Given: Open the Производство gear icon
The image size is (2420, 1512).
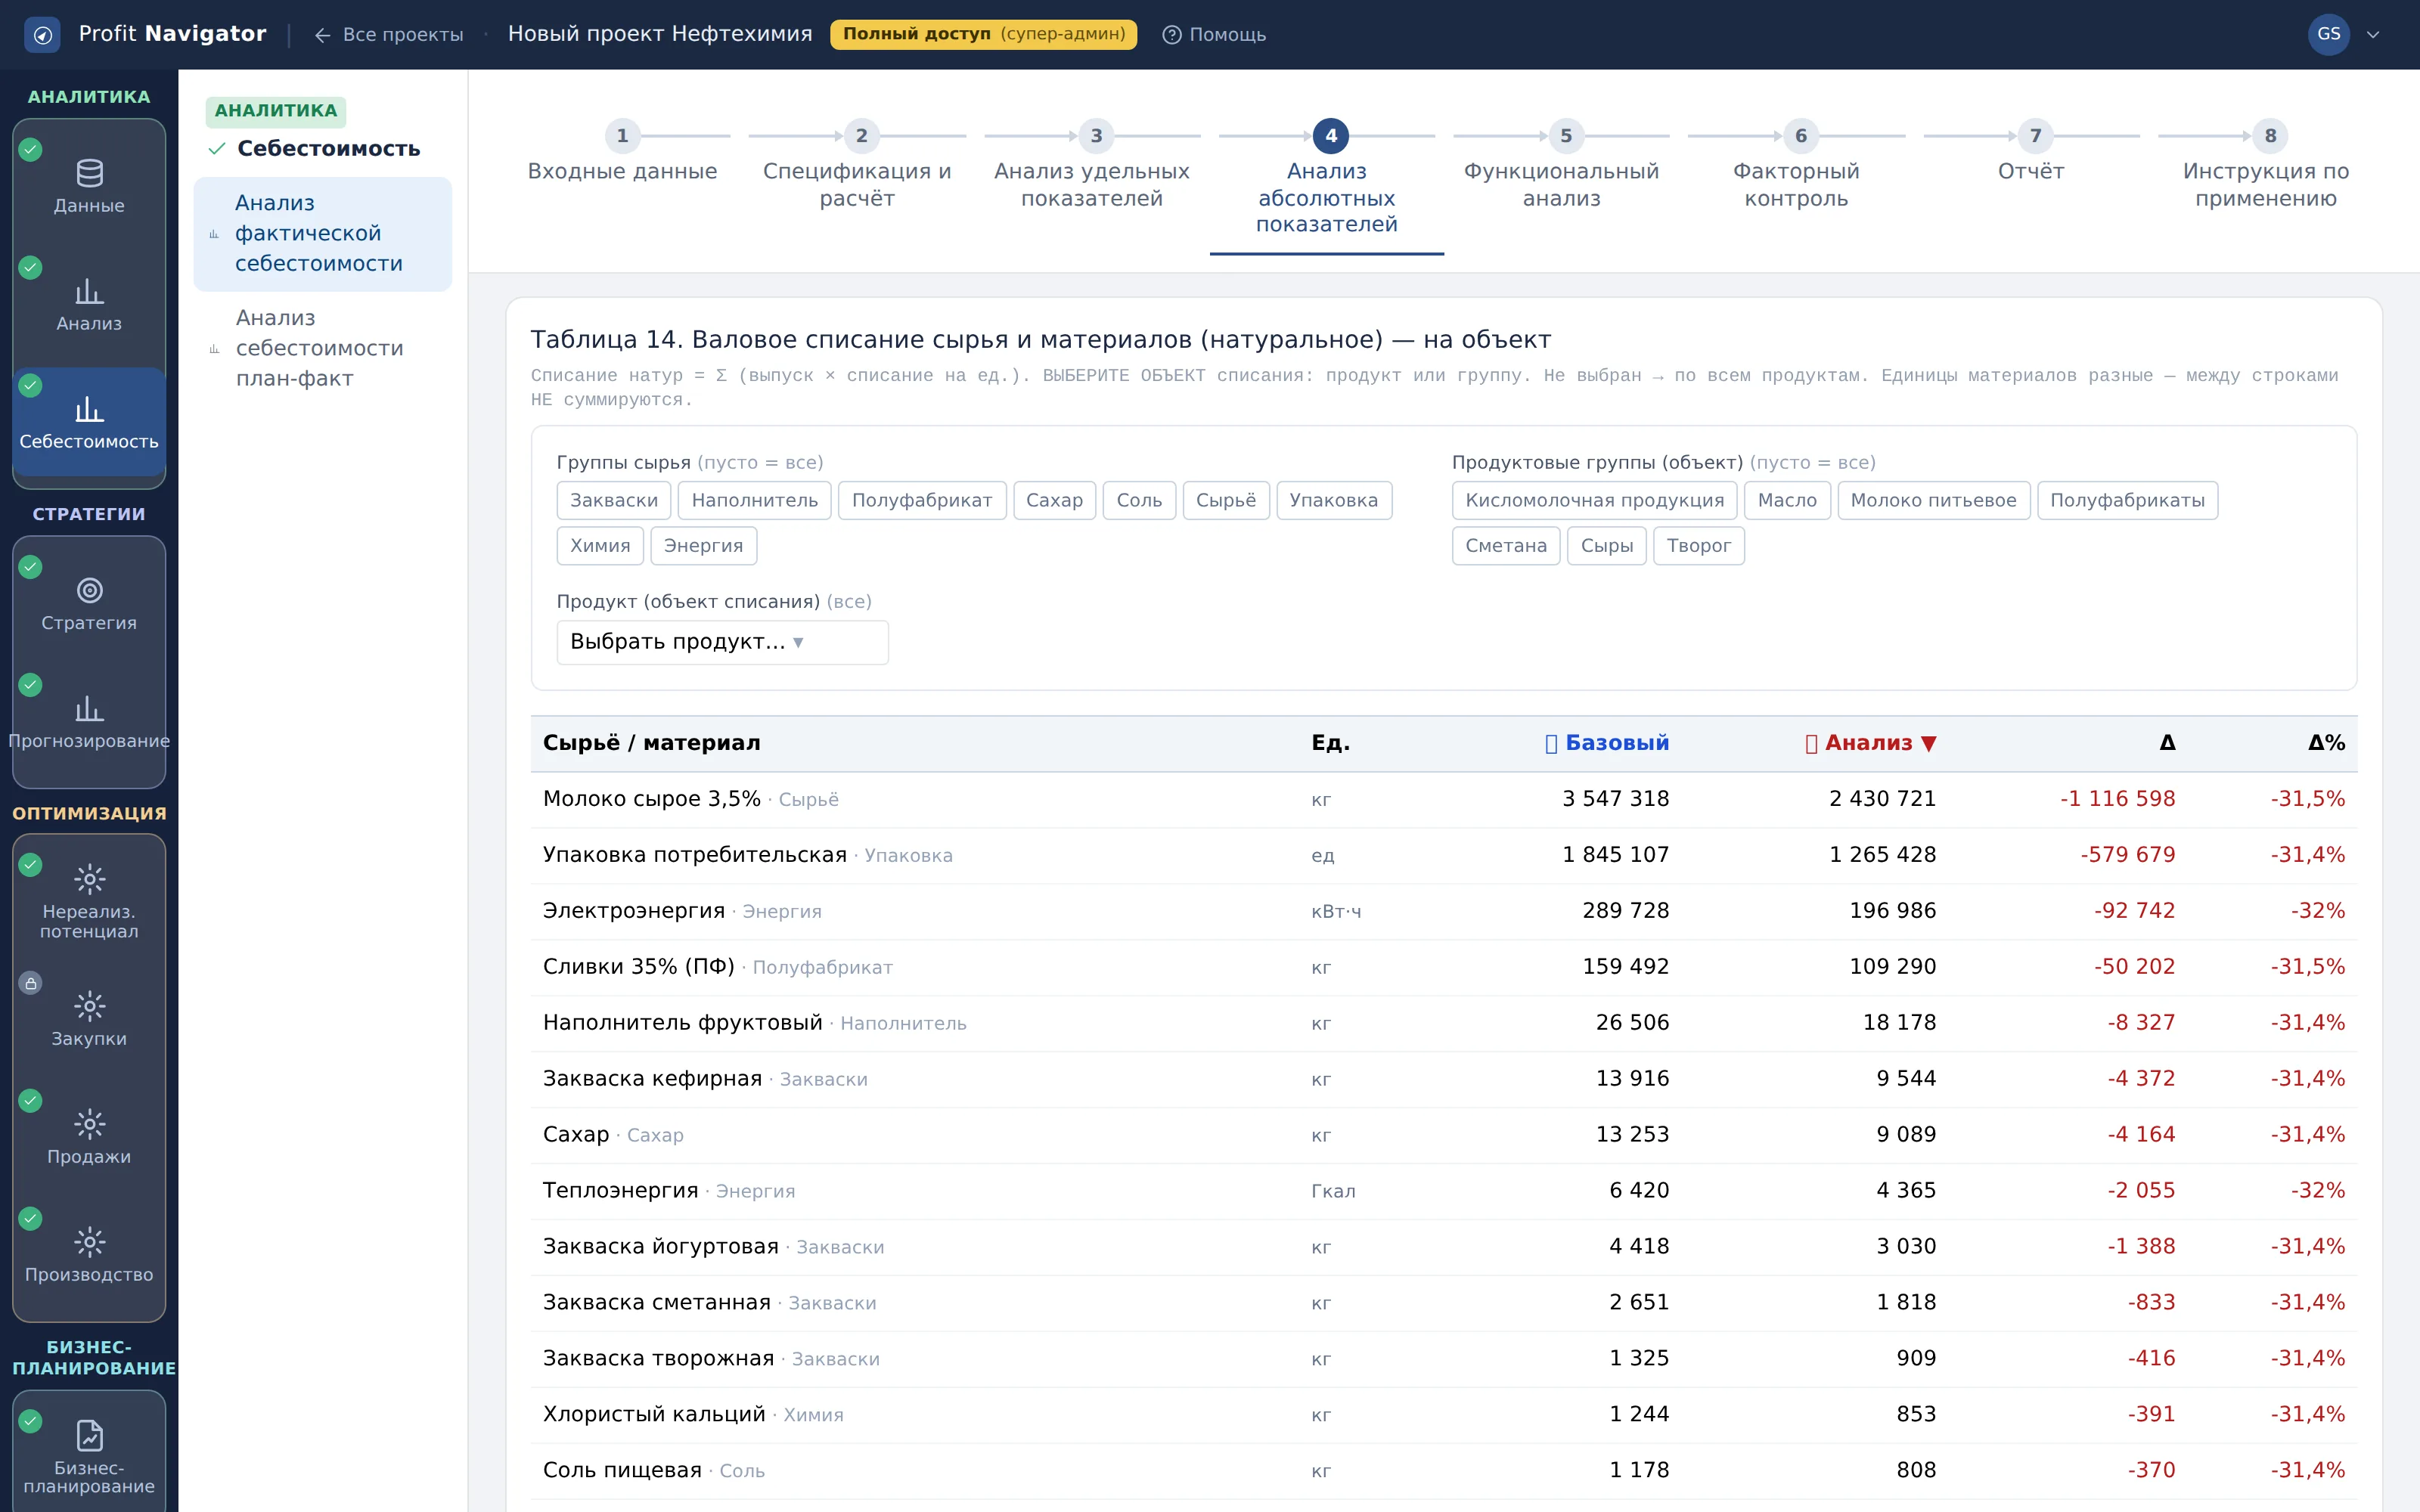Looking at the screenshot, I should click(89, 1242).
